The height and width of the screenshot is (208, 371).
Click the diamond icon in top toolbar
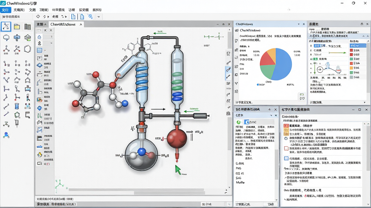pos(38,17)
